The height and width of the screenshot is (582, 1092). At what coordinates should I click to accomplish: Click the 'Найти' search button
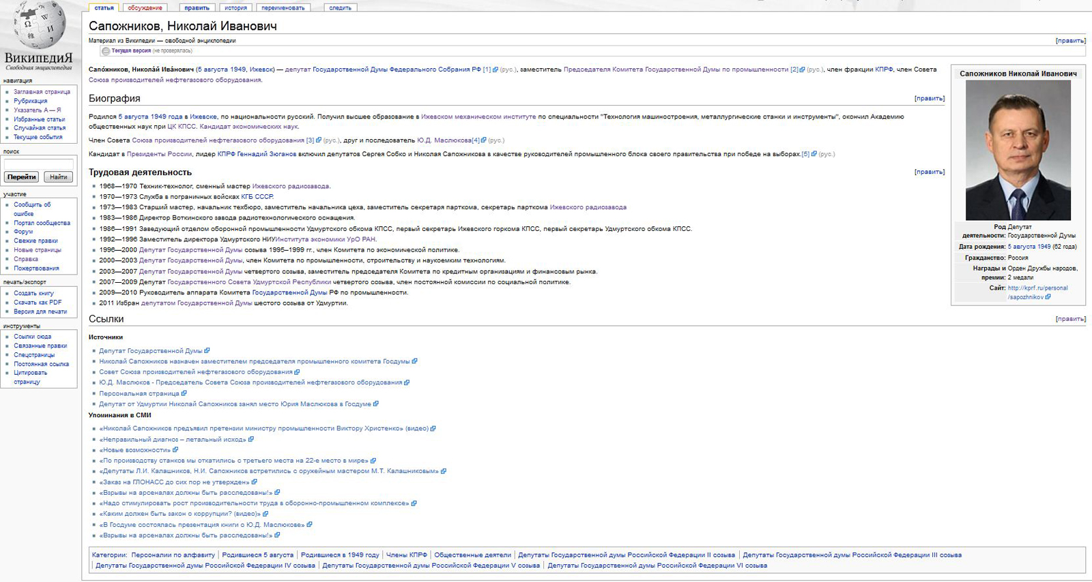[x=59, y=177]
